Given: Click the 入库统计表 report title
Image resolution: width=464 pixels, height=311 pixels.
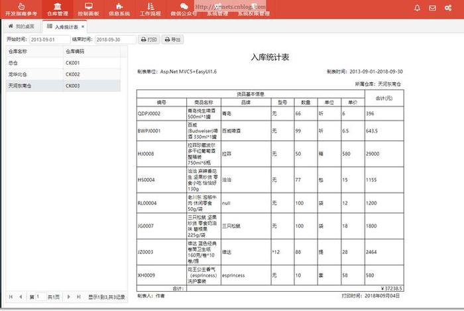Looking at the screenshot, I should pyautogui.click(x=270, y=57).
